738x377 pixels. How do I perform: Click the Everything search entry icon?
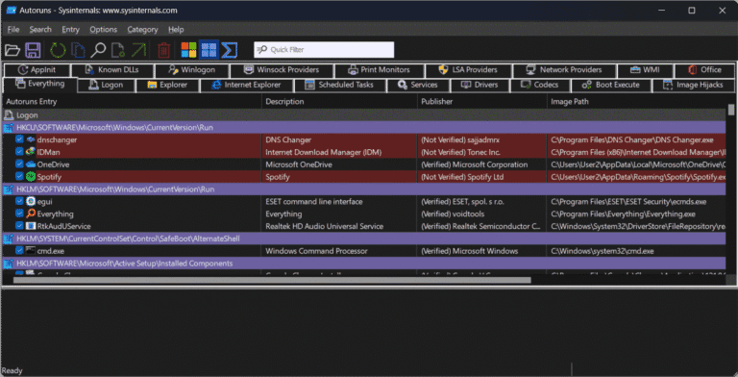point(31,214)
